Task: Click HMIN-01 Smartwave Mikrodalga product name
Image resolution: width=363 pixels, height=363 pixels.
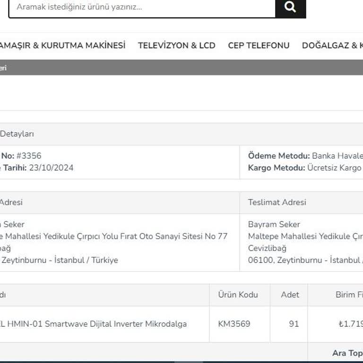Action: coord(93,324)
